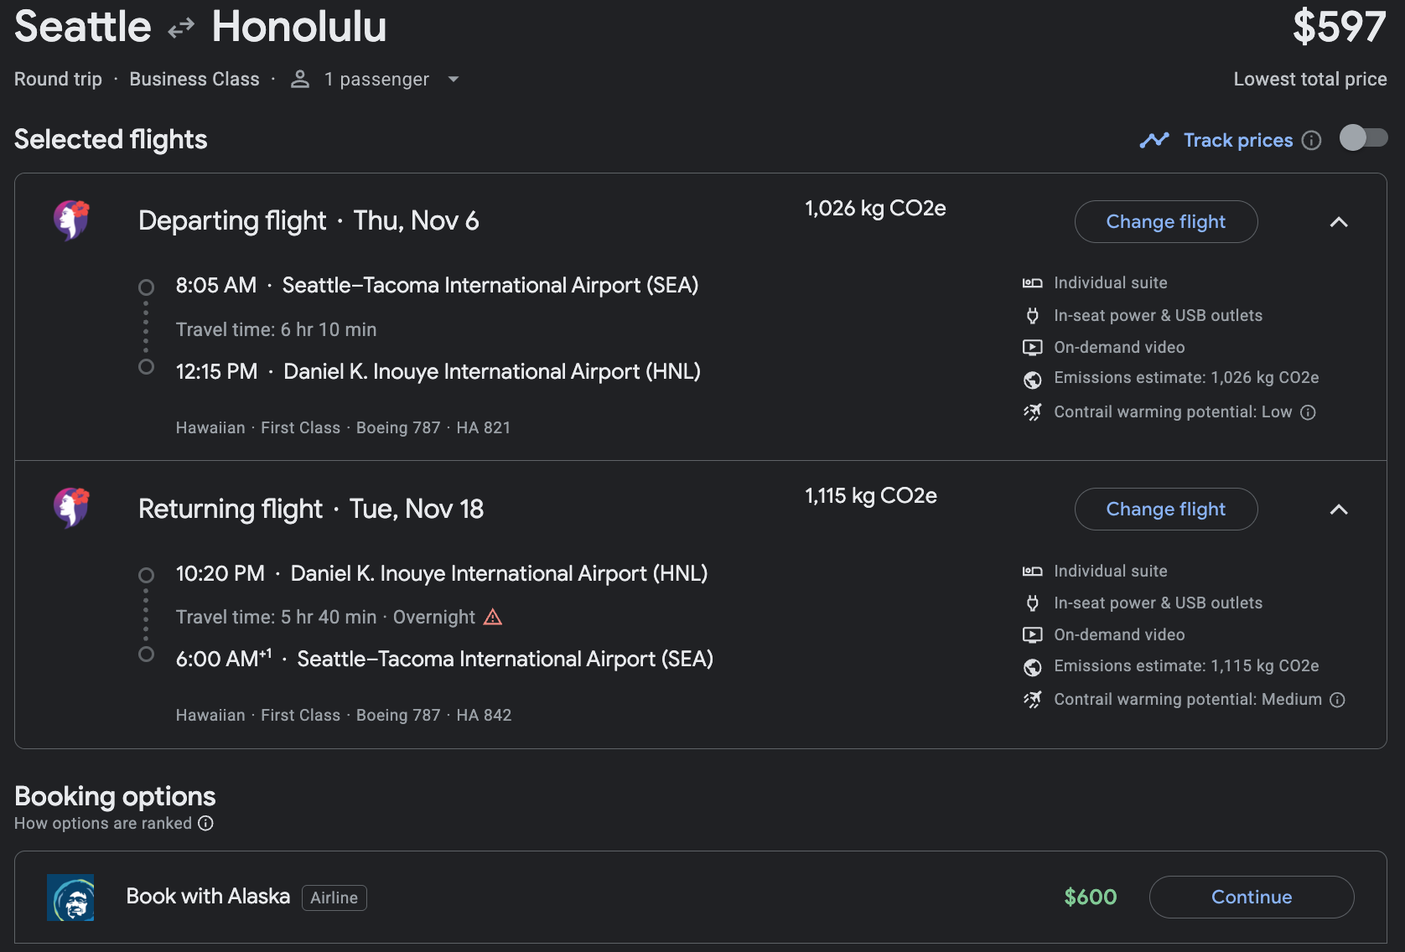This screenshot has height=952, width=1405.
Task: Click the Round trip label
Action: click(x=58, y=79)
